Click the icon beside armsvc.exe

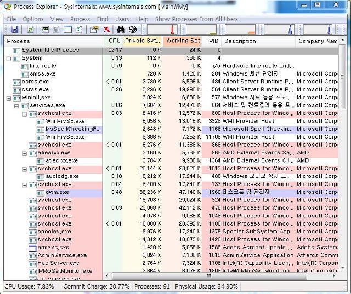[32, 249]
